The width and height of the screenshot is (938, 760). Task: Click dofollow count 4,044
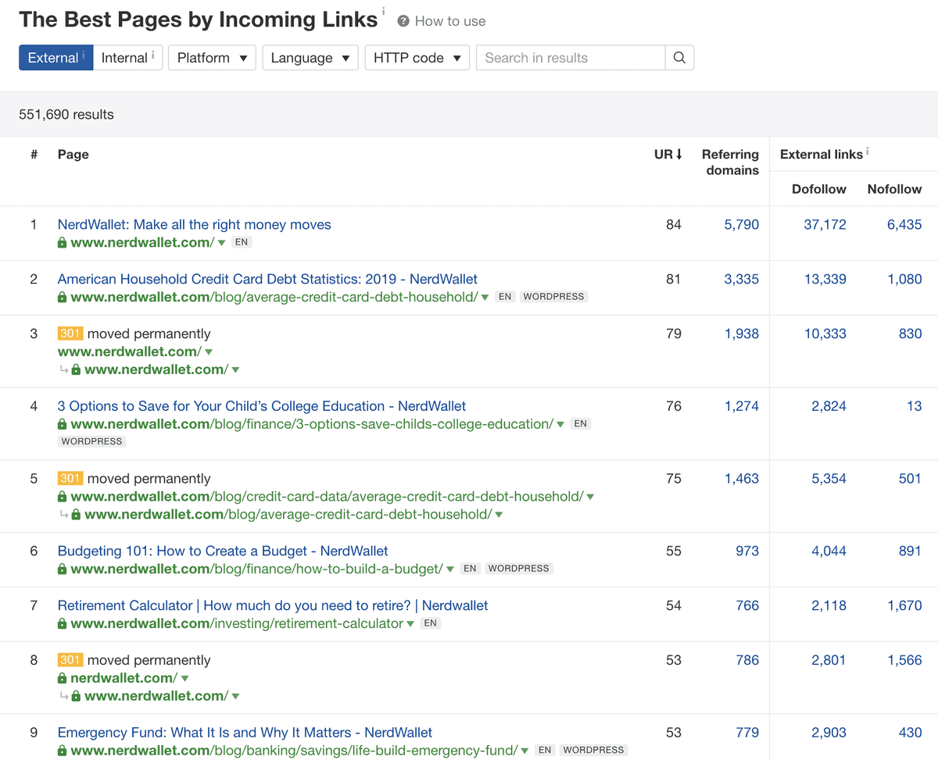829,551
